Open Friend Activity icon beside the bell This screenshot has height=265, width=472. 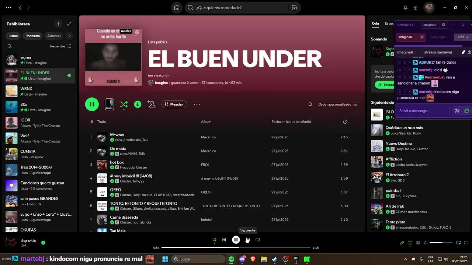point(416,7)
